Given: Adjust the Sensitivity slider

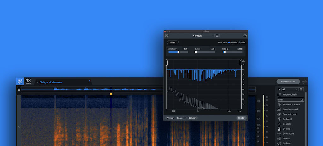Looking at the screenshot, I should [178, 52].
